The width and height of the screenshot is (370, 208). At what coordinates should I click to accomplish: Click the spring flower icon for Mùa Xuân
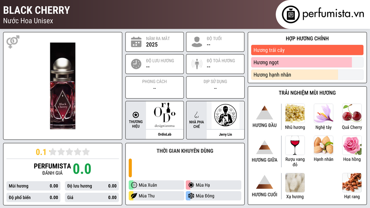pos(134,185)
